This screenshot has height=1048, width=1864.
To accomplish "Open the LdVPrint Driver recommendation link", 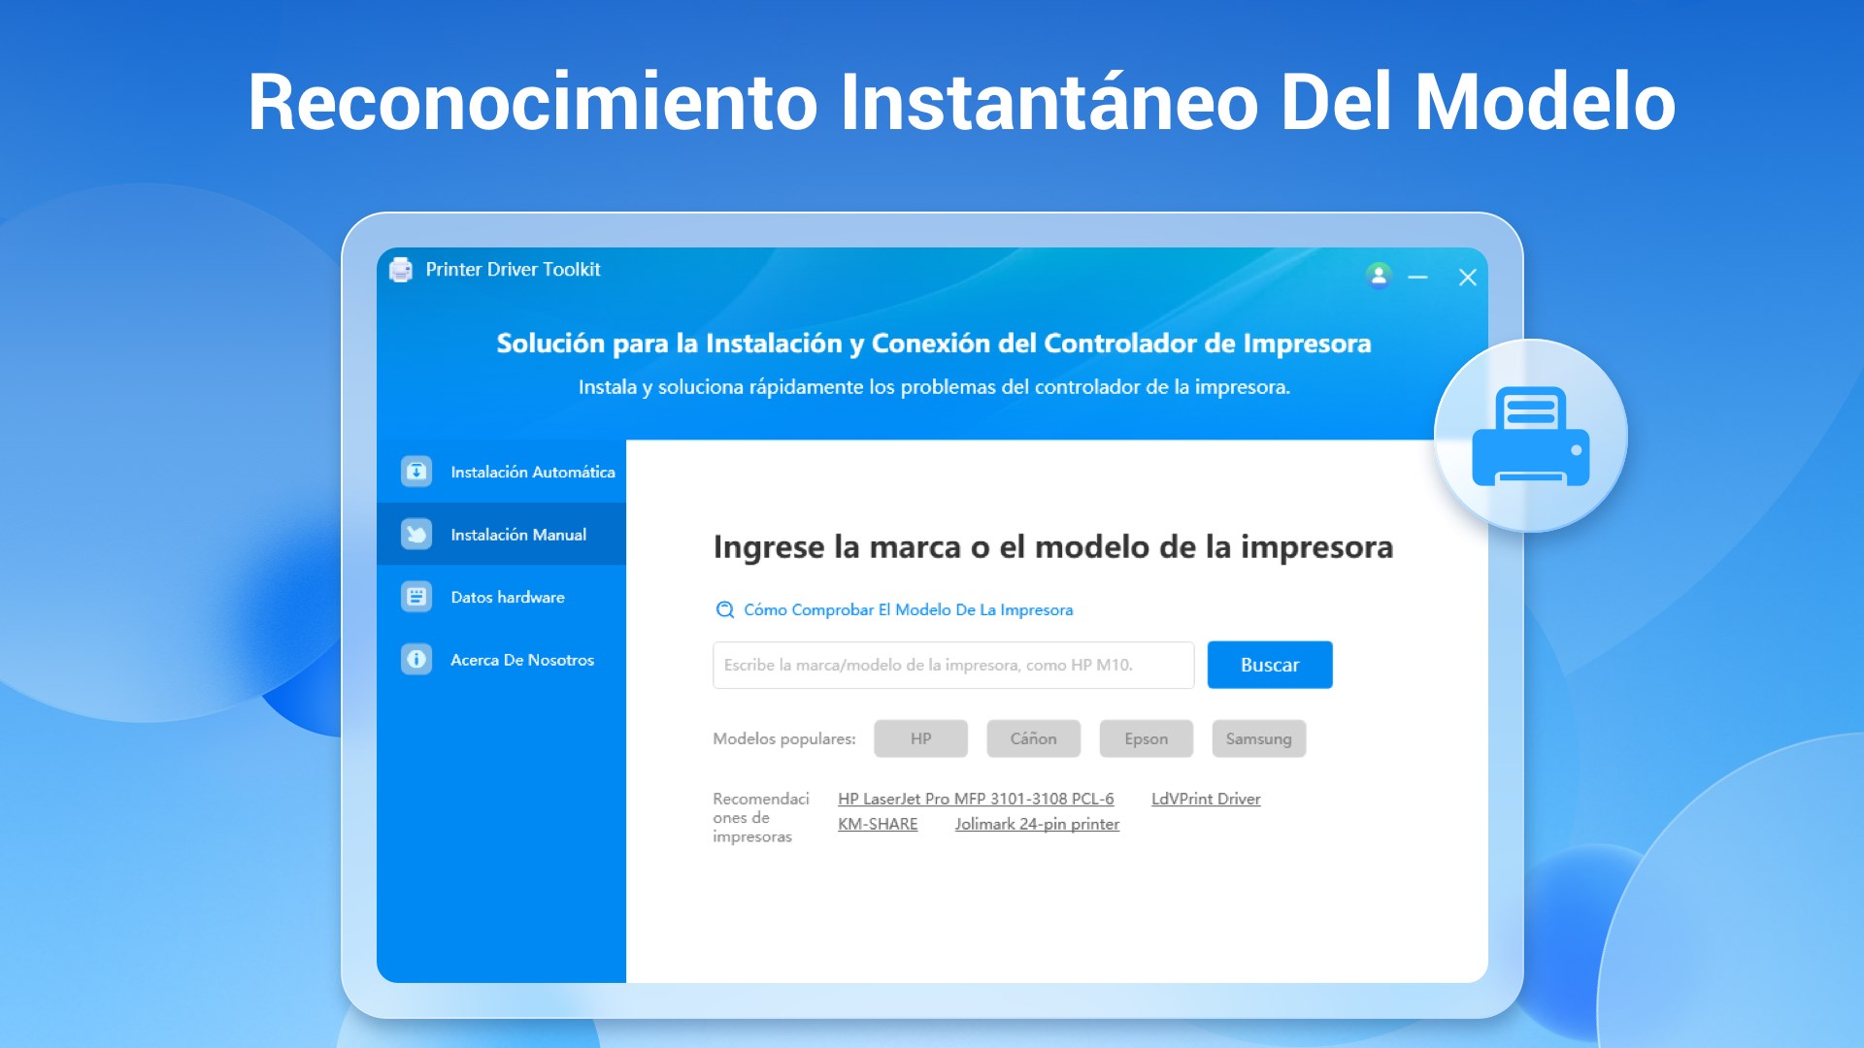I will click(1206, 799).
